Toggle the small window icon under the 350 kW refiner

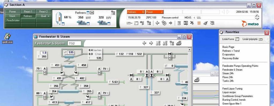88,24
